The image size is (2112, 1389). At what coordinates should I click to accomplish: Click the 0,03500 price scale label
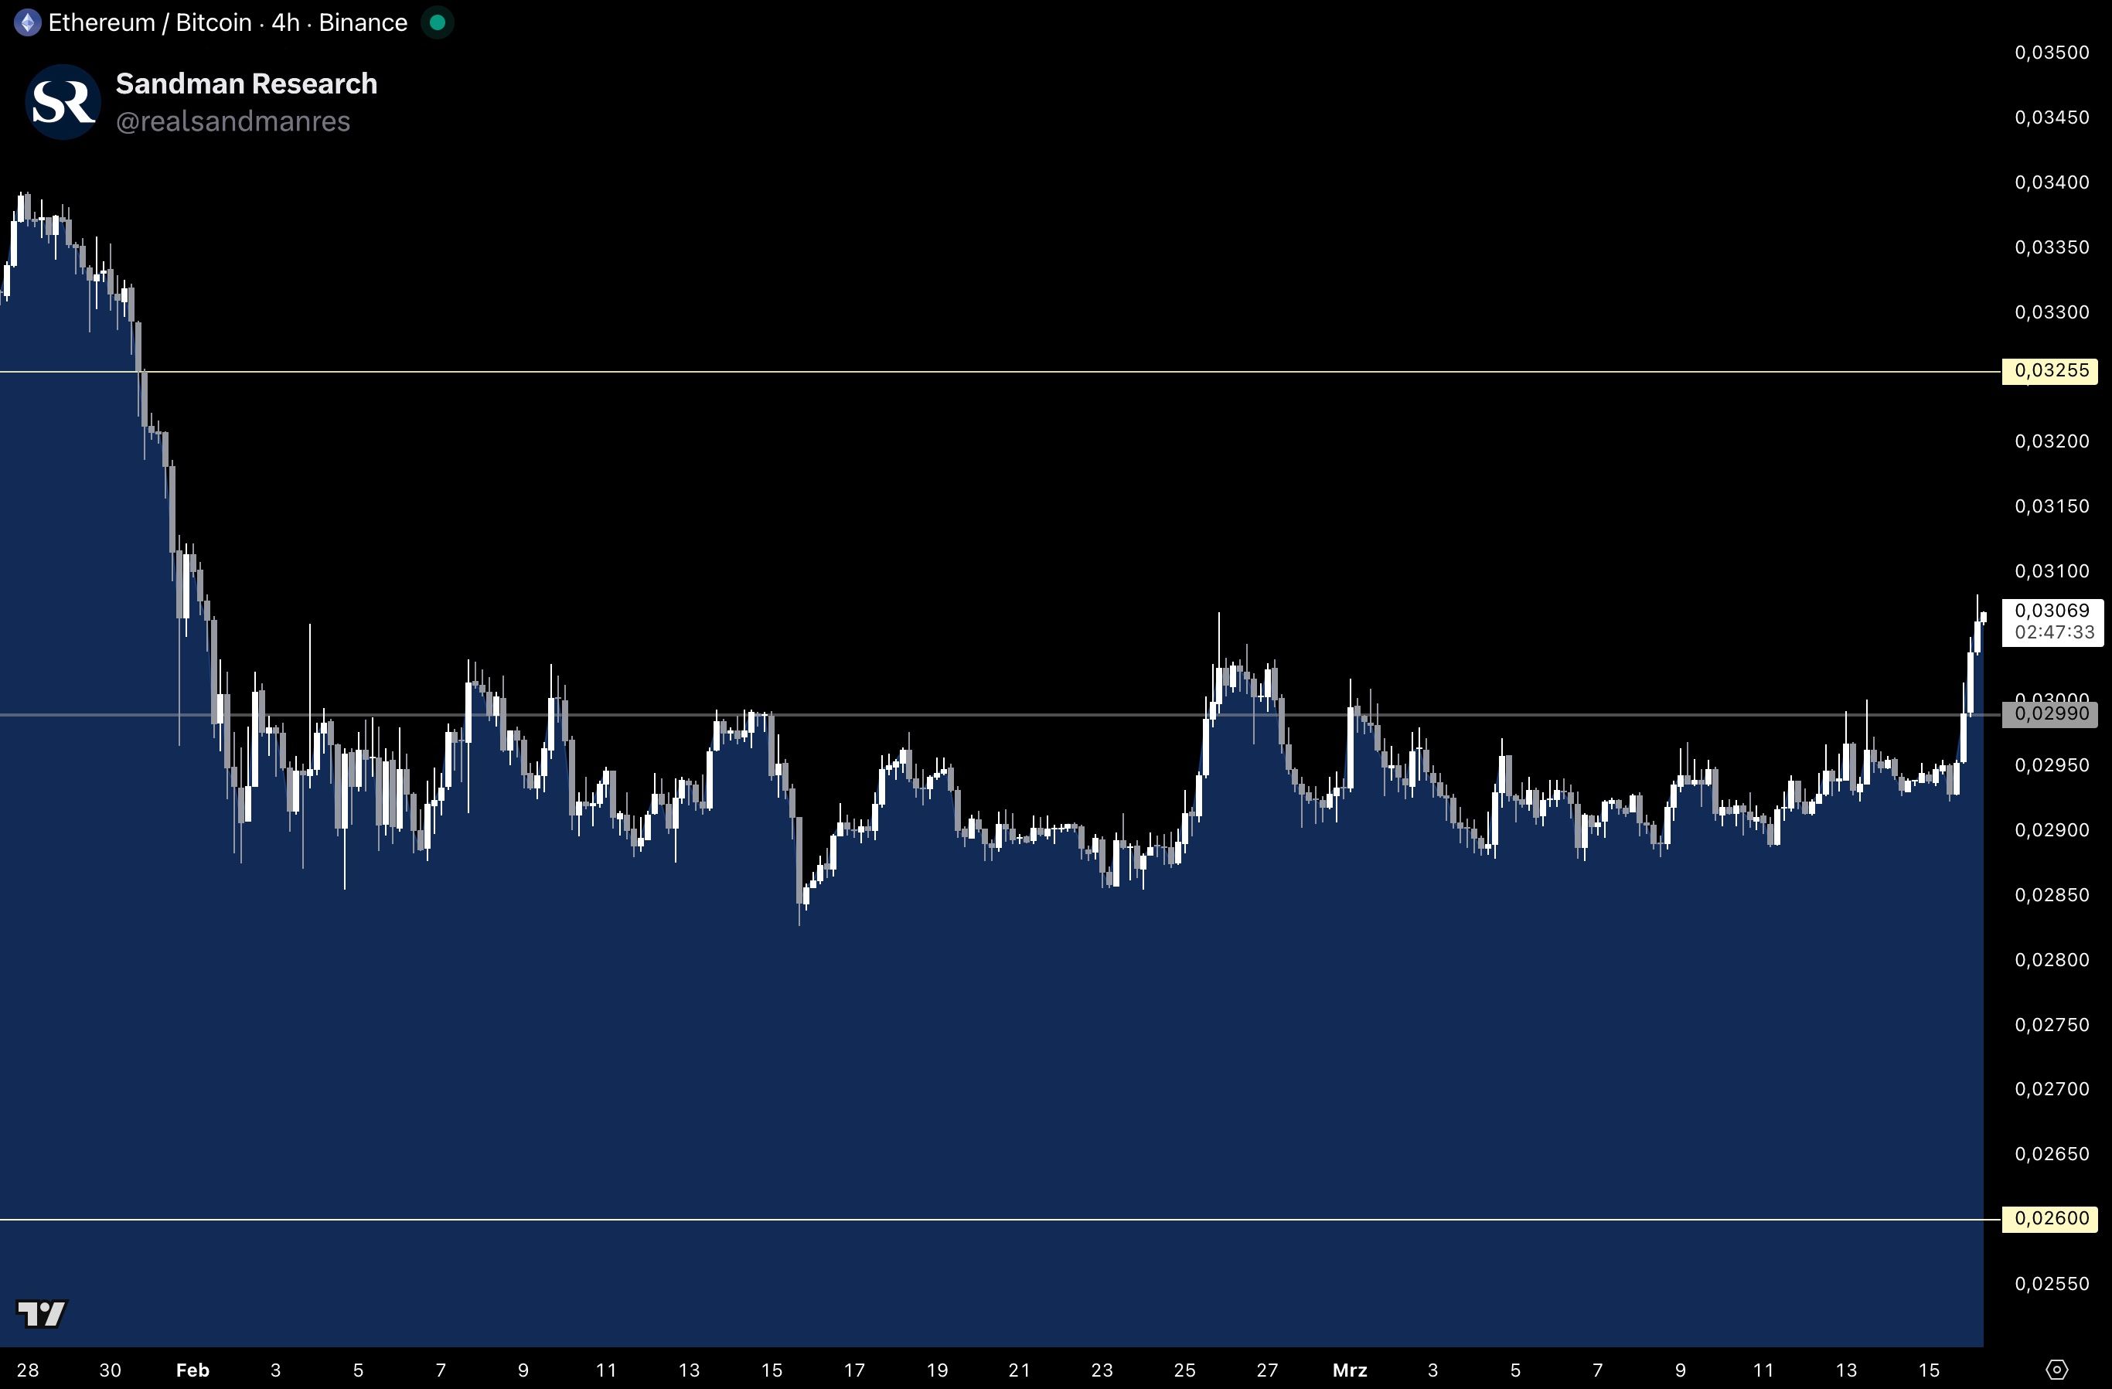(2051, 53)
